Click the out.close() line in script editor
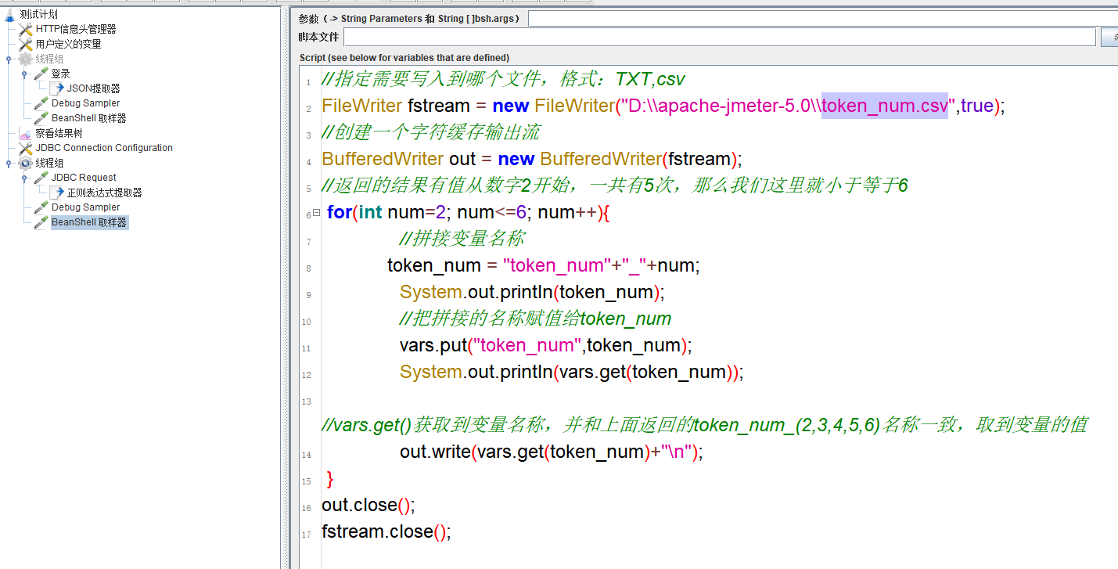Viewport: 1118px width, 569px height. coord(368,505)
